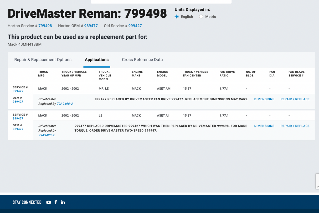This screenshot has width=319, height=213.
Task: Click Horton Service number 799498 link
Action: (x=45, y=26)
